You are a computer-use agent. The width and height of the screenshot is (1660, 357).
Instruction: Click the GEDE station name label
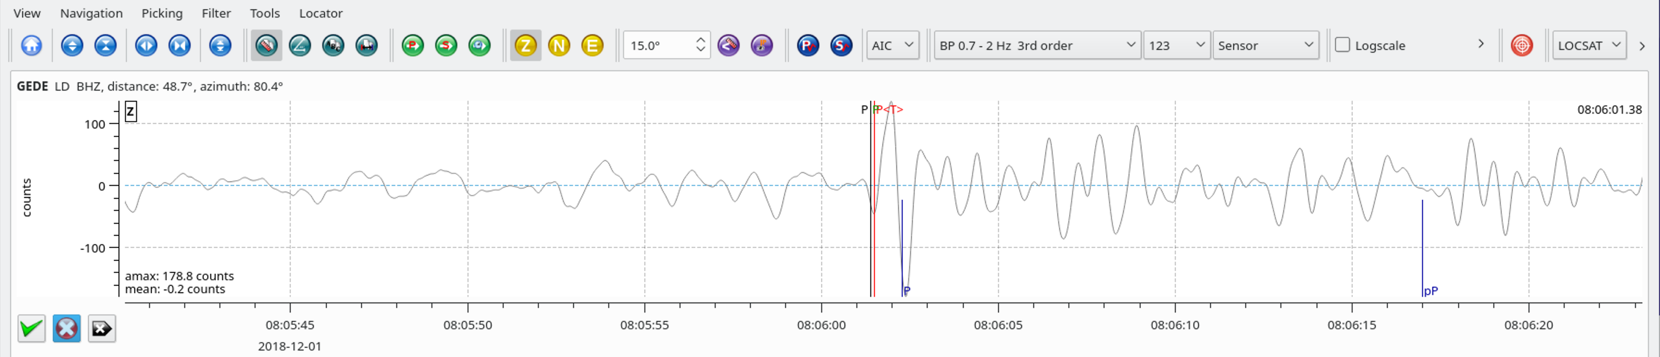[x=32, y=86]
